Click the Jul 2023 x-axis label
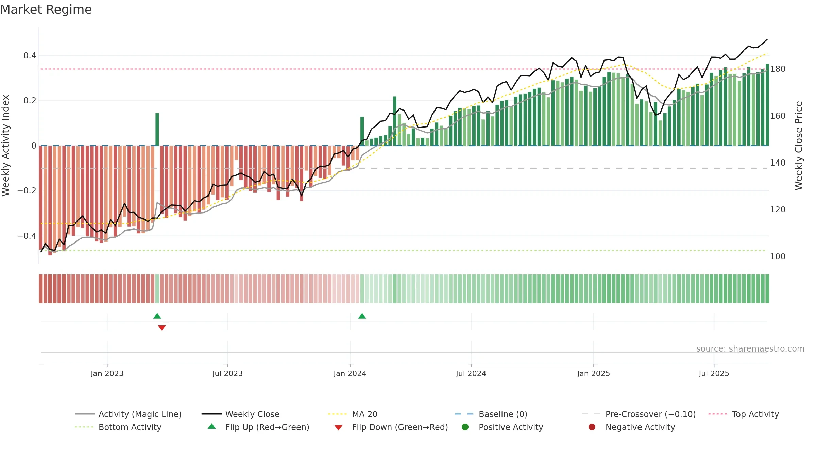This screenshot has width=816, height=459. pos(227,374)
